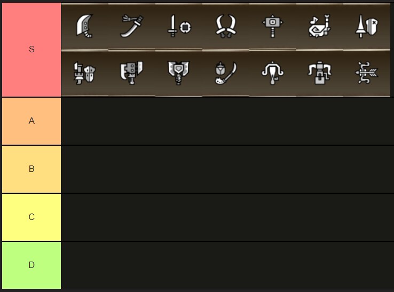Click the Dual Blades icon

click(226, 26)
